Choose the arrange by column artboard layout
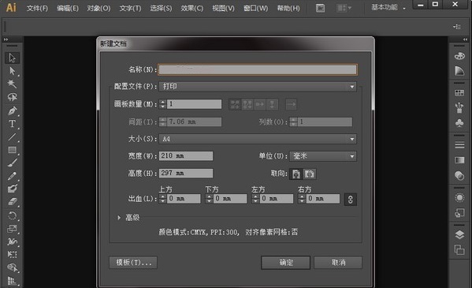Viewport: 472px width, 288px height. click(272, 105)
